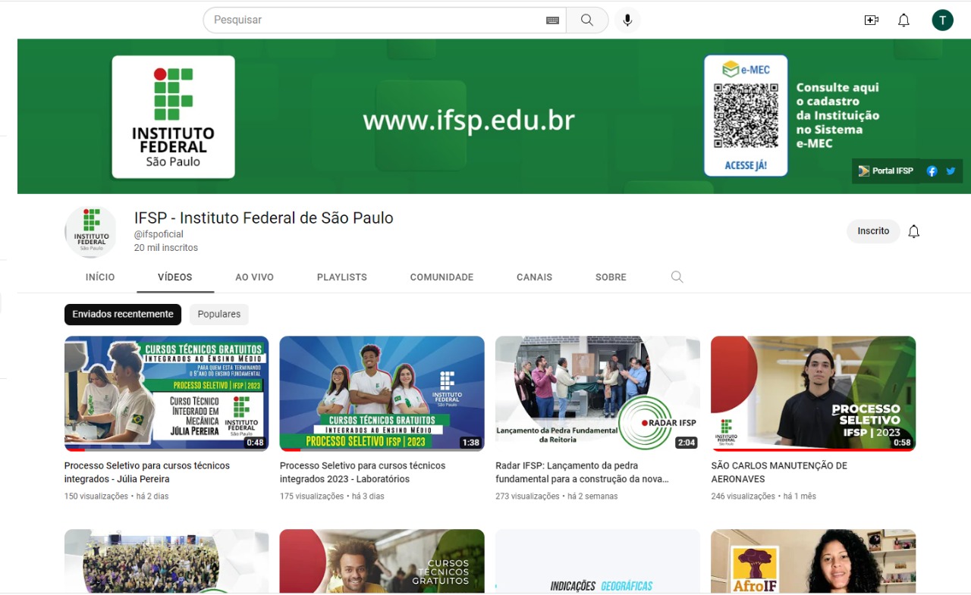This screenshot has height=595, width=971.
Task: Open the Portal IFSP banner link
Action: 885,171
